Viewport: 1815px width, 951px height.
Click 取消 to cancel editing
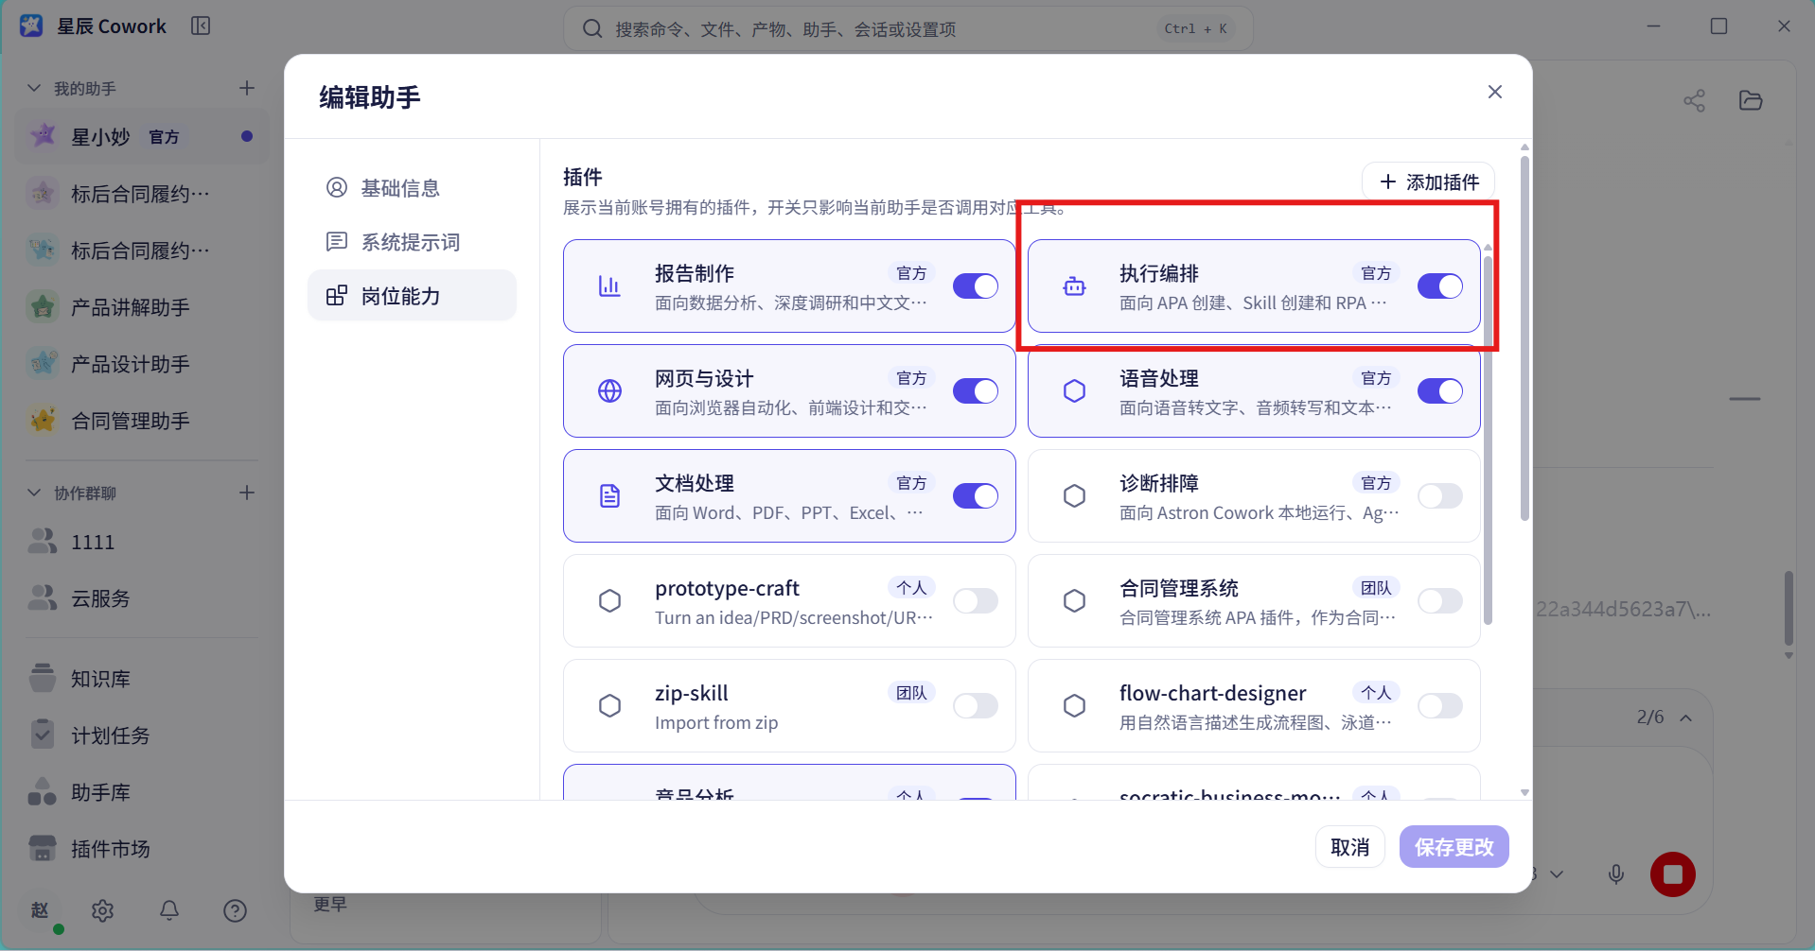1349,847
